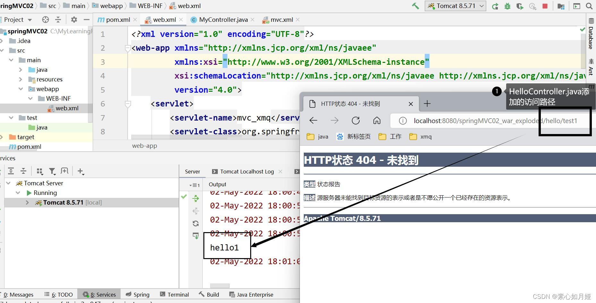This screenshot has width=596, height=303.
Task: Click the Run with Coverage icon
Action: click(520, 6)
